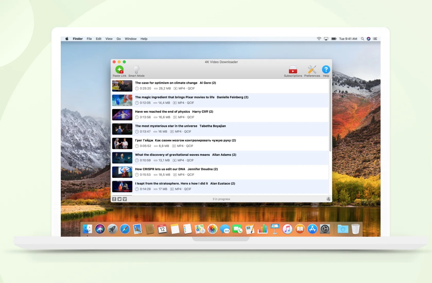Click the '3 in progress' status text

(x=221, y=199)
